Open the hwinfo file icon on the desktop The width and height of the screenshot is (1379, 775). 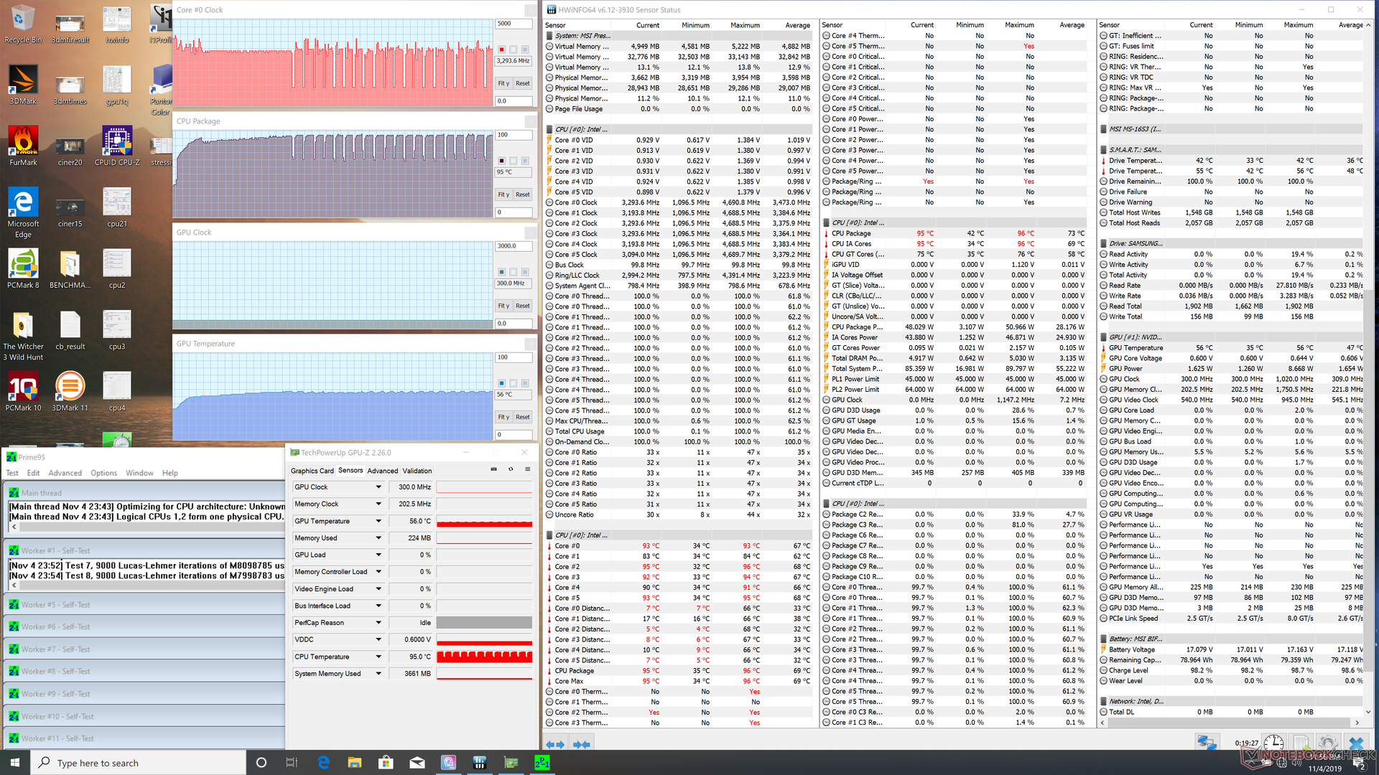tap(117, 24)
